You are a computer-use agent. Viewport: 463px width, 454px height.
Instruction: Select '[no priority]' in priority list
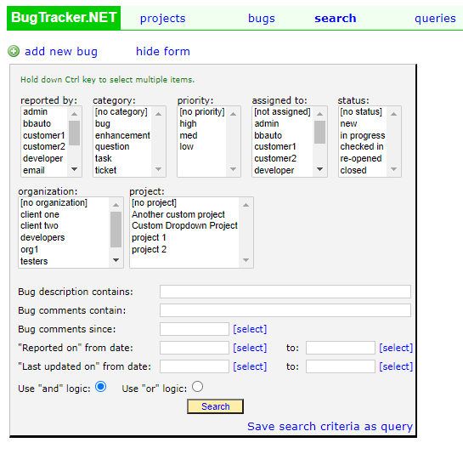click(x=202, y=111)
